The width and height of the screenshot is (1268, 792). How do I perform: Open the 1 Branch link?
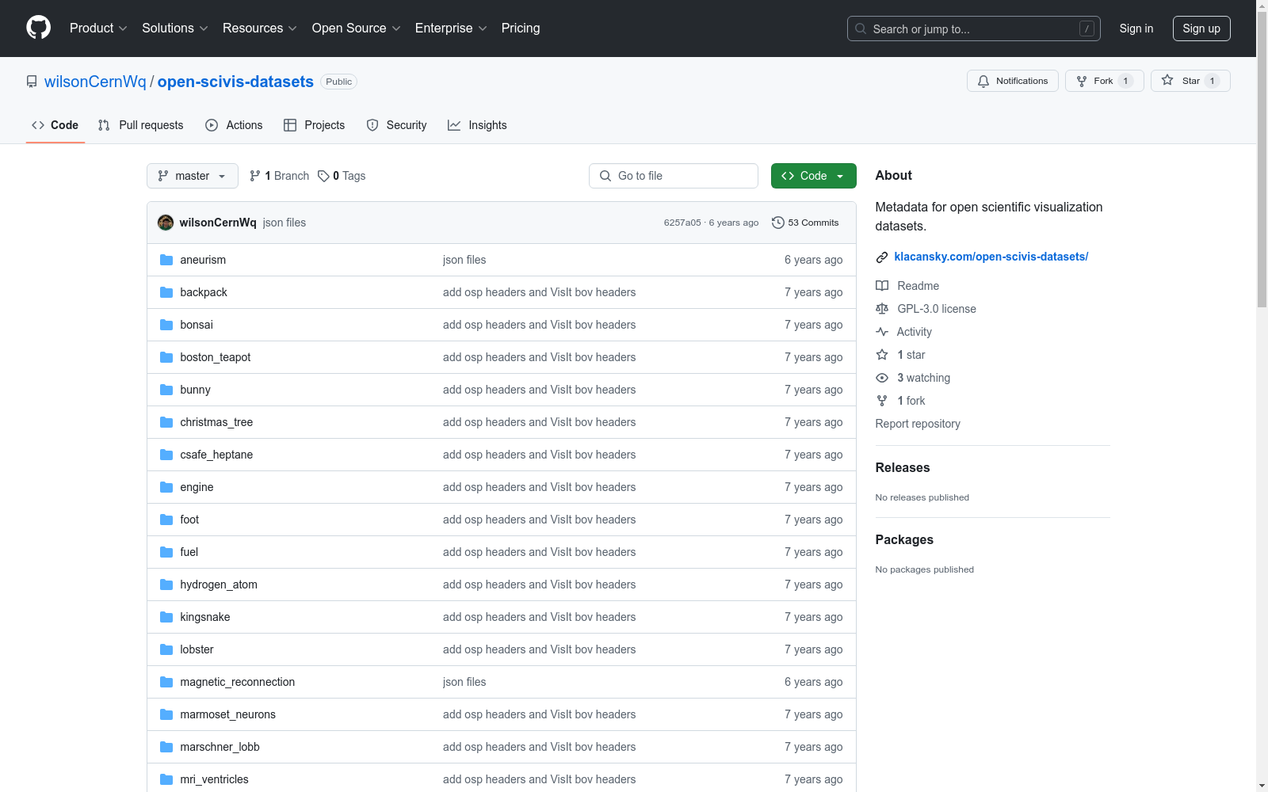coord(279,176)
